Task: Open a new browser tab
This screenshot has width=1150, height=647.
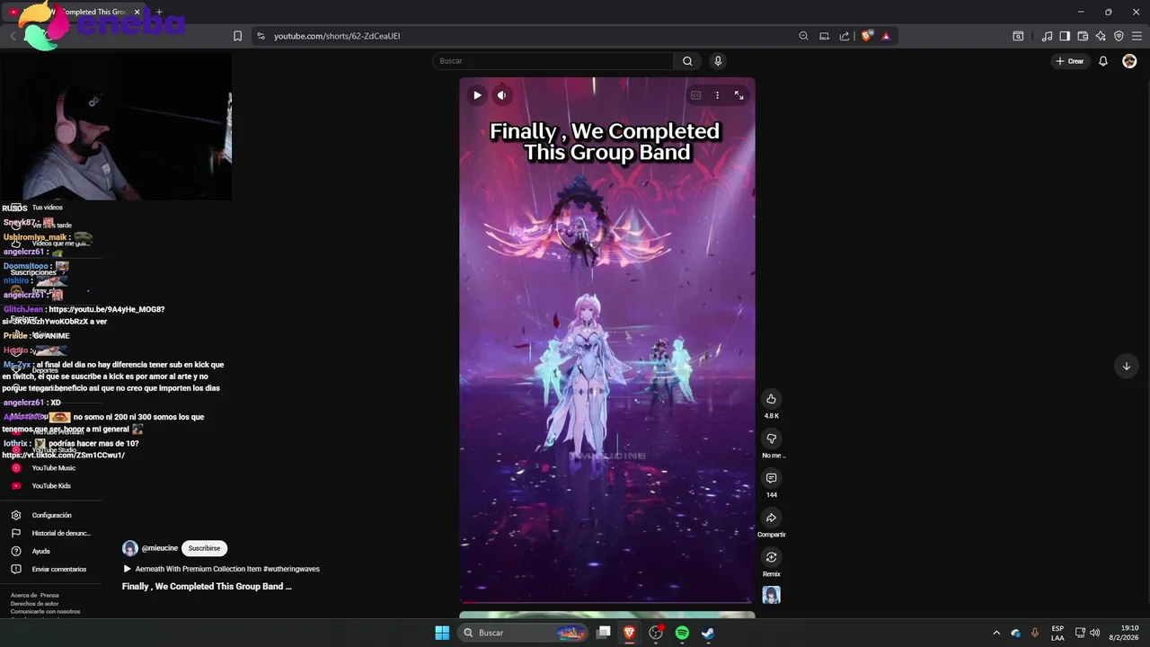Action: click(x=159, y=12)
